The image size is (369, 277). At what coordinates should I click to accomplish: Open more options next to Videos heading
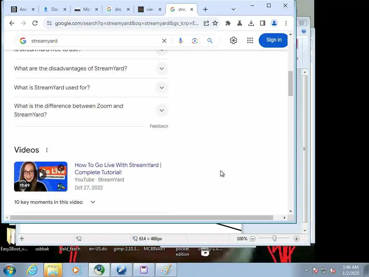click(x=47, y=150)
